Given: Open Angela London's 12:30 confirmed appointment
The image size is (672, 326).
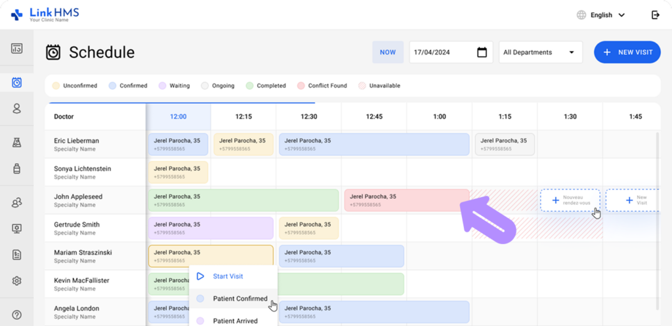Looking at the screenshot, I should [374, 312].
